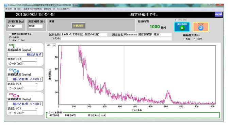The width and height of the screenshot is (228, 125).
Task: Click the 134Cs peak channel field
Action: pos(29,88)
